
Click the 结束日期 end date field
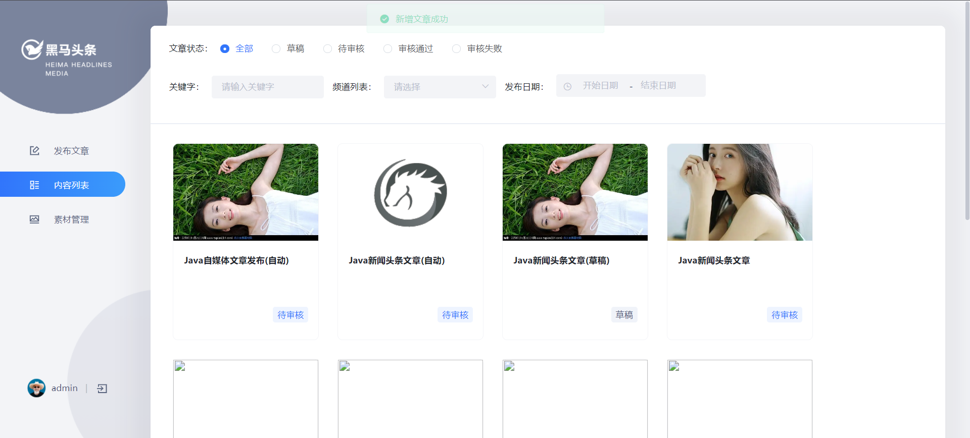tap(658, 85)
